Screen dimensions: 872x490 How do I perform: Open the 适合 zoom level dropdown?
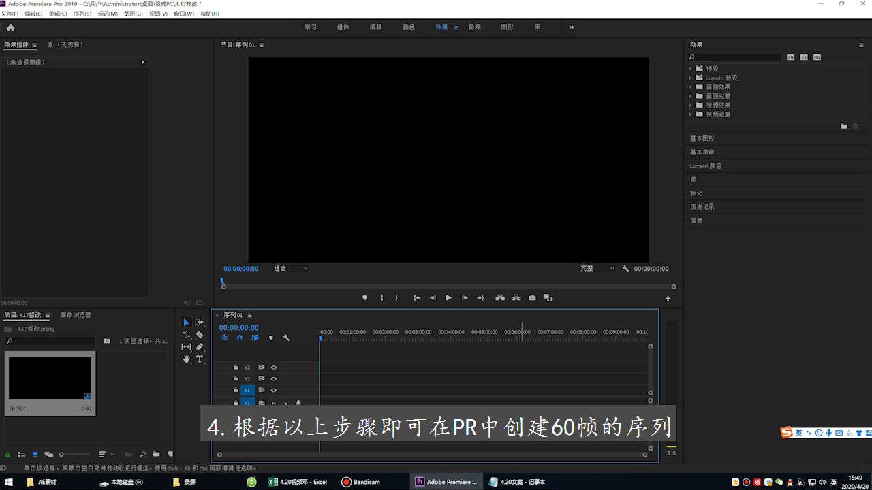click(291, 269)
